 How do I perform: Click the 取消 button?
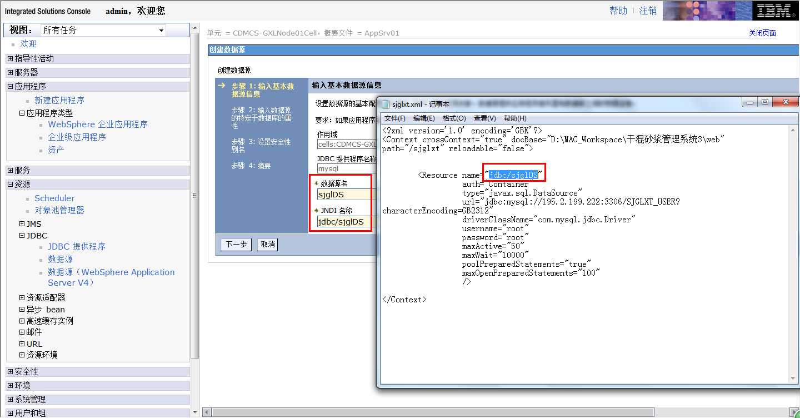click(x=268, y=245)
